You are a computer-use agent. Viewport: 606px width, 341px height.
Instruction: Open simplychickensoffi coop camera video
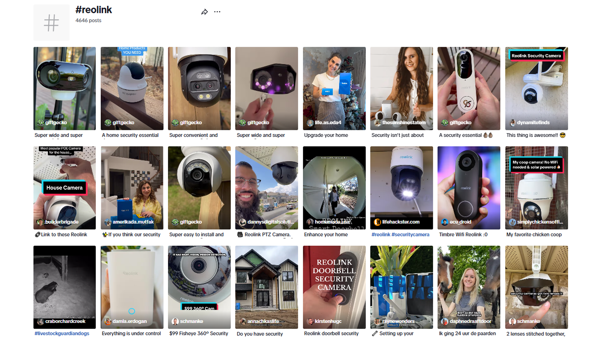(536, 188)
